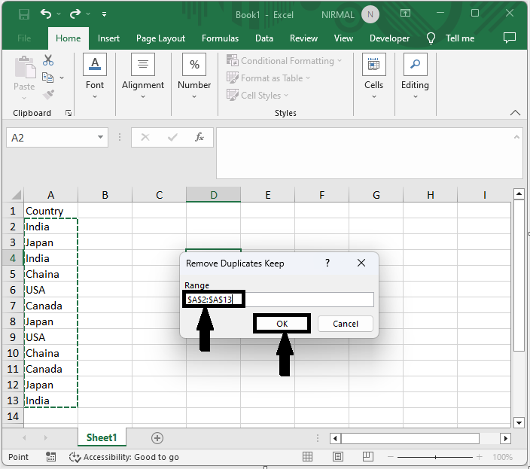Click cell A11 containing Canada
The width and height of the screenshot is (530, 469).
pyautogui.click(x=50, y=369)
